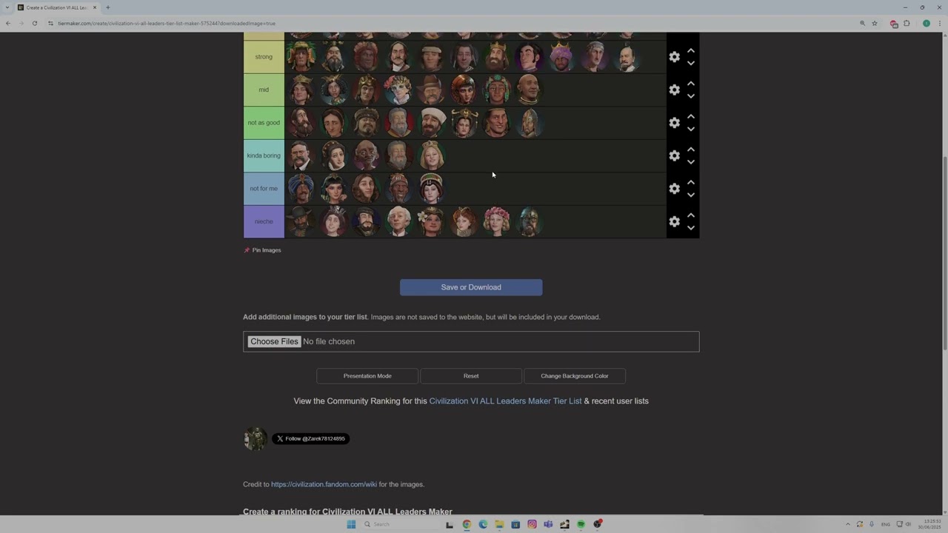This screenshot has width=948, height=533.
Task: Move the not for me tier down
Action: (x=690, y=195)
